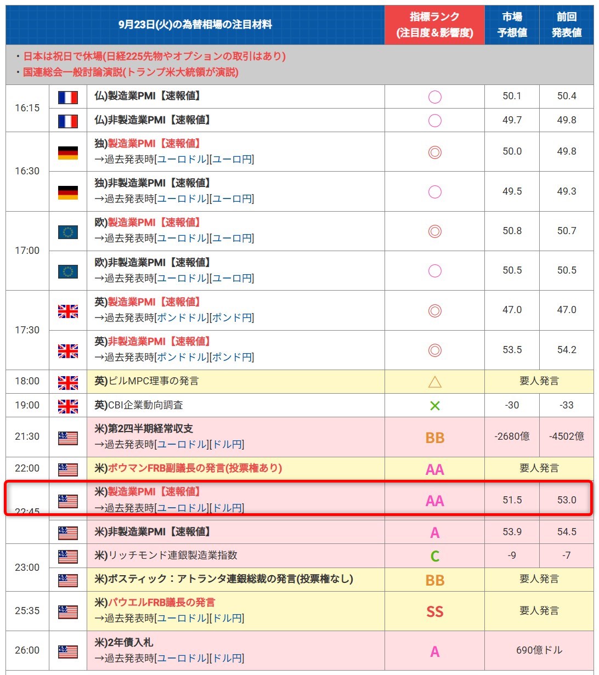This screenshot has width=599, height=675.
Task: Click the 英)CBI企業動向調査 event title
Action: 139,405
